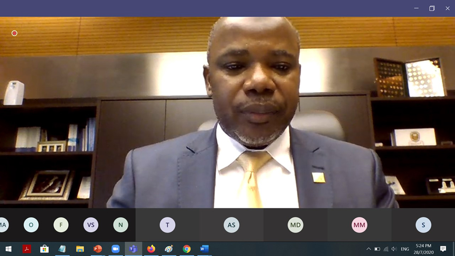This screenshot has width=455, height=256.
Task: Close the Teams meeting window
Action: [x=447, y=8]
